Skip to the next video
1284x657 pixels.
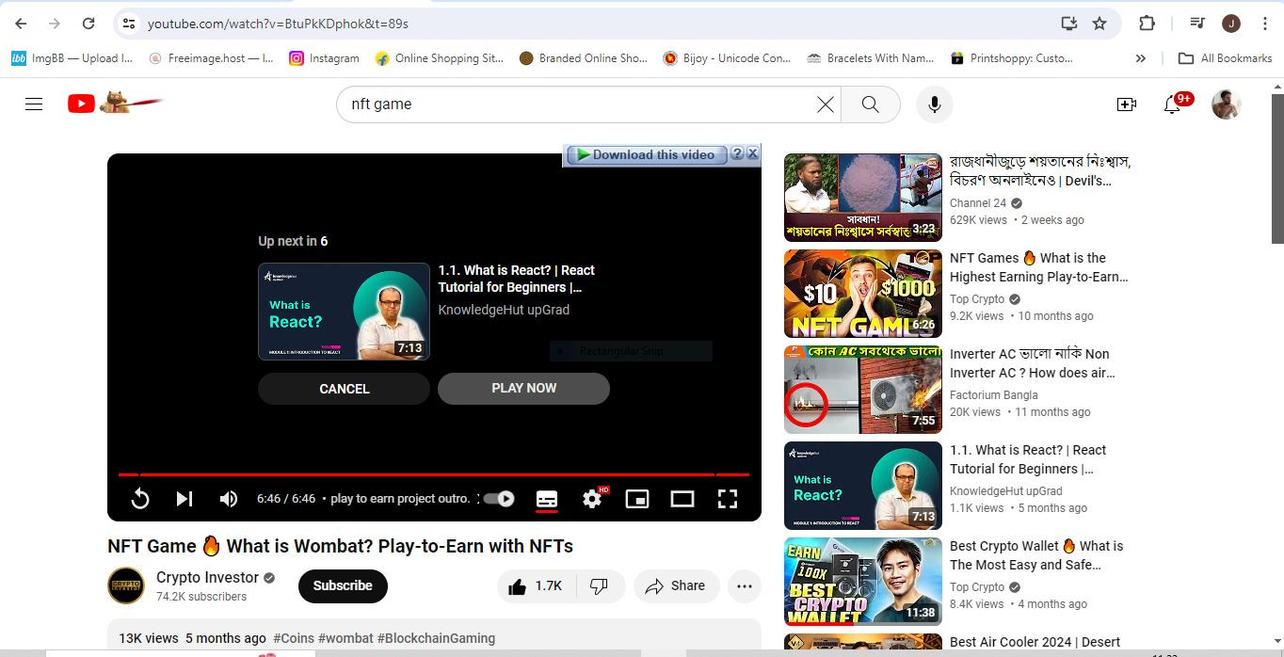coord(185,499)
